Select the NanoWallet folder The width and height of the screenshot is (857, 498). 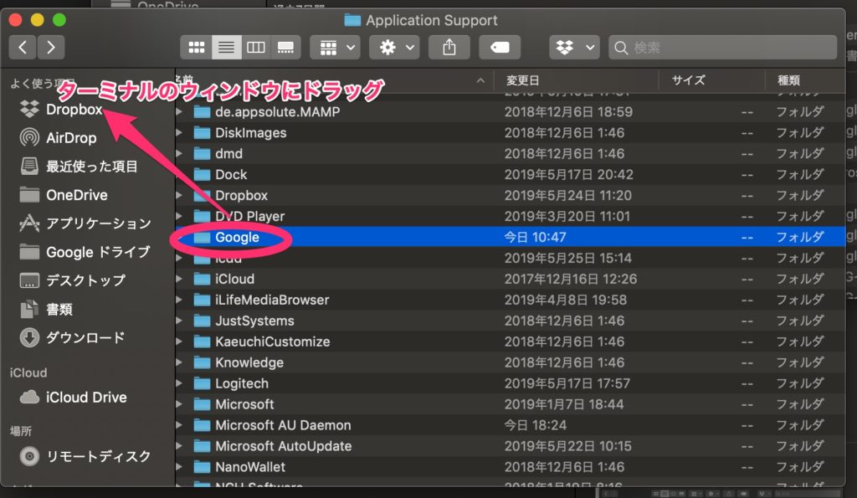point(511,467)
